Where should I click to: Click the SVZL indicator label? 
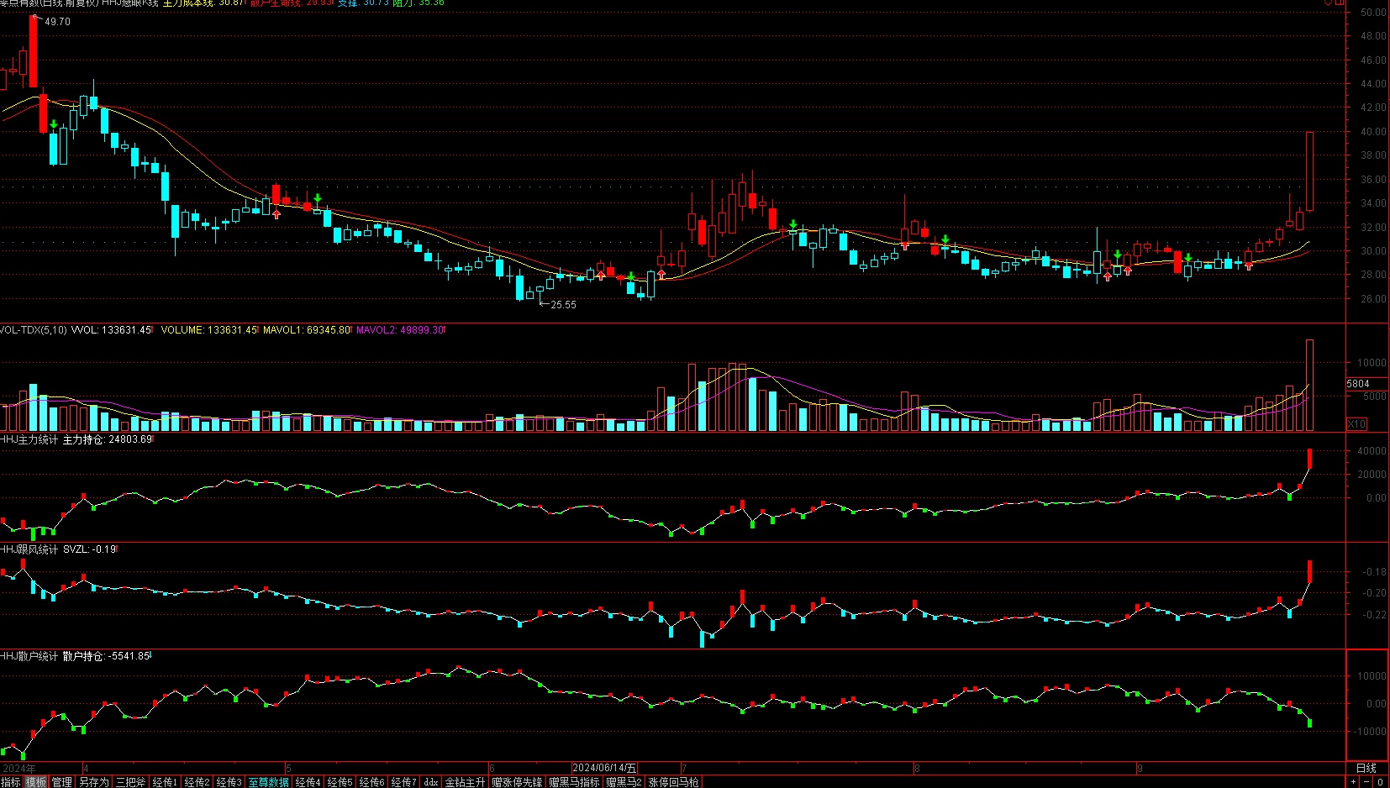pos(90,549)
